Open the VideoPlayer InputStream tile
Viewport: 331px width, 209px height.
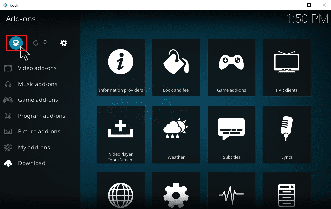(121, 134)
